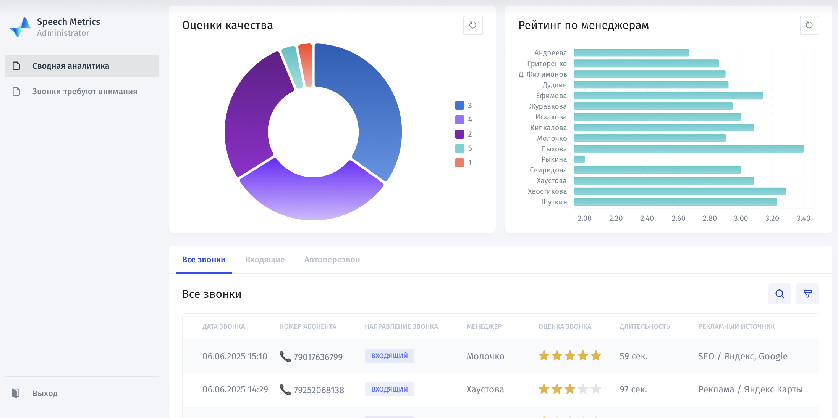
Task: Click the date 06.06.2025 14:29
Action: click(235, 389)
